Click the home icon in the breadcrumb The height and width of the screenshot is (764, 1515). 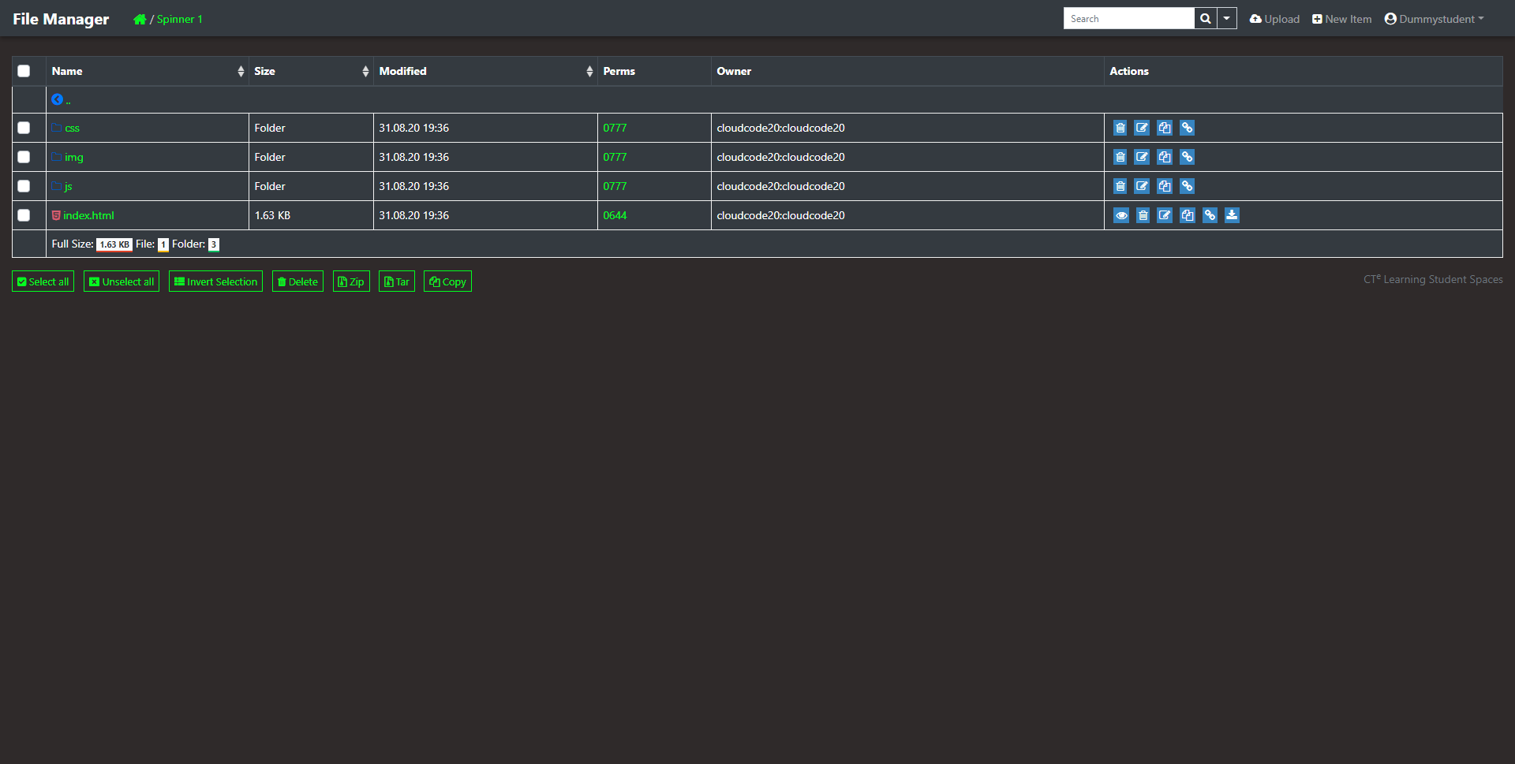pos(140,19)
